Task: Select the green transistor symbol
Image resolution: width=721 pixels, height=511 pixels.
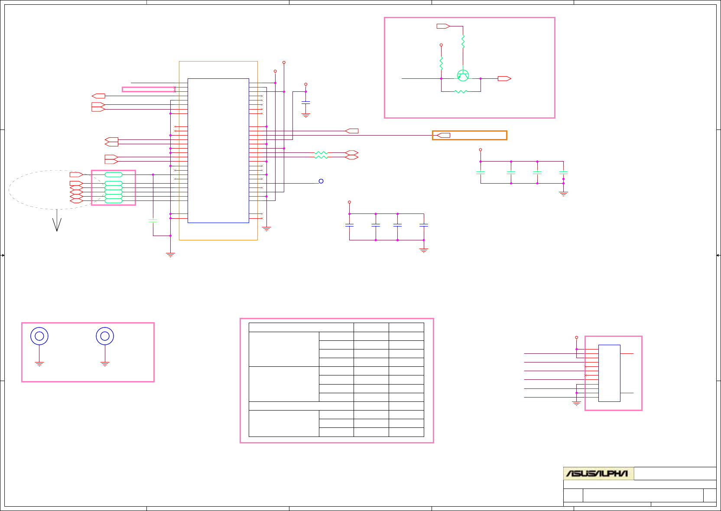Action: [463, 75]
